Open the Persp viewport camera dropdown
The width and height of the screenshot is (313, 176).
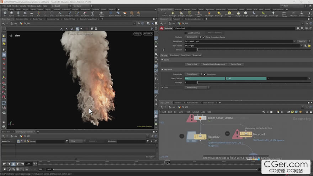click(138, 34)
